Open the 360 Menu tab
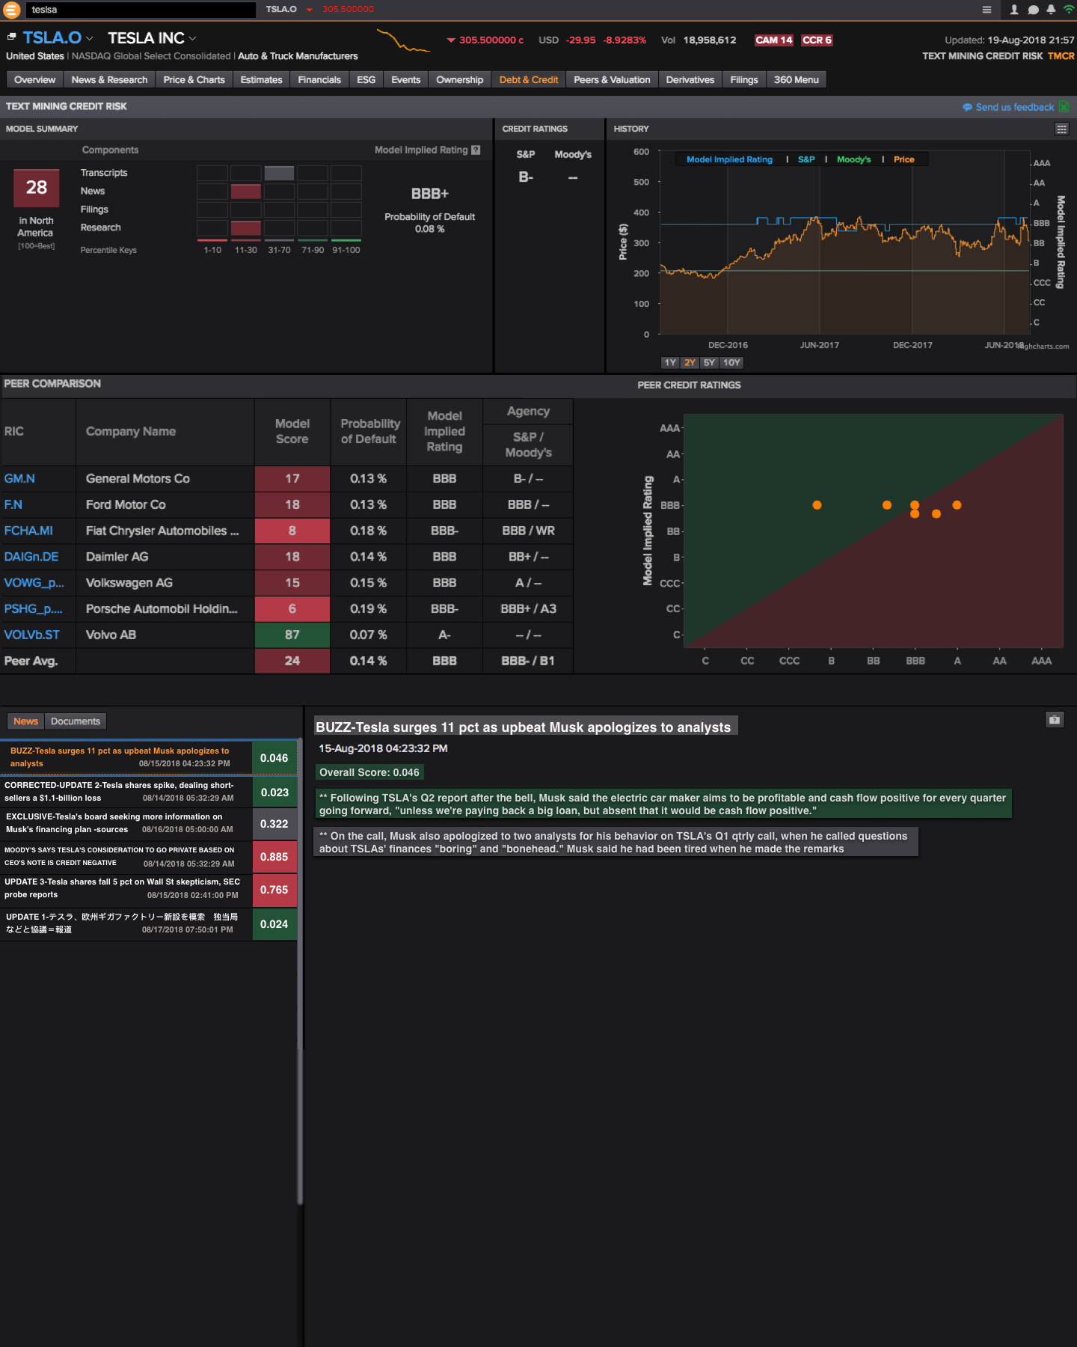Viewport: 1077px width, 1347px height. (x=796, y=80)
